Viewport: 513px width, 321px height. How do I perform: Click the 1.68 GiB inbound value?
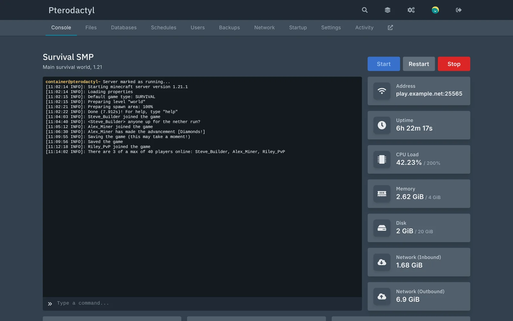click(x=409, y=265)
